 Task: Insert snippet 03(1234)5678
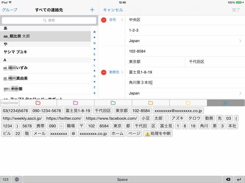click(16, 111)
